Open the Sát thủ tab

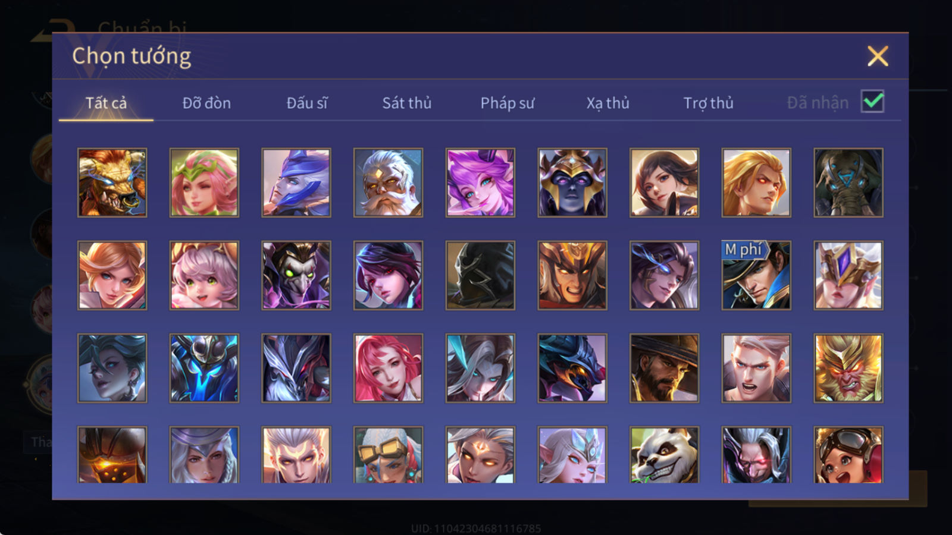click(407, 103)
